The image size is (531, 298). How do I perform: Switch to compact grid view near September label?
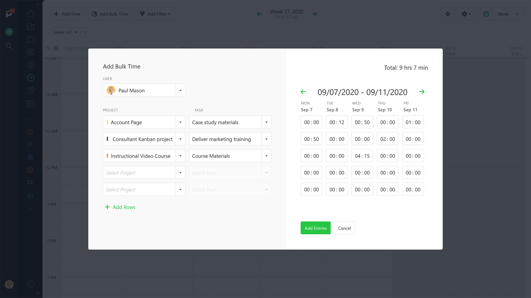click(x=48, y=48)
